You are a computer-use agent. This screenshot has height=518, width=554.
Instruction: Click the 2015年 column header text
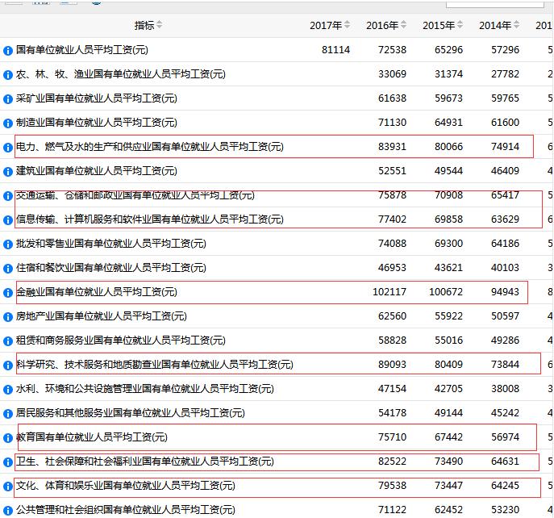click(439, 26)
